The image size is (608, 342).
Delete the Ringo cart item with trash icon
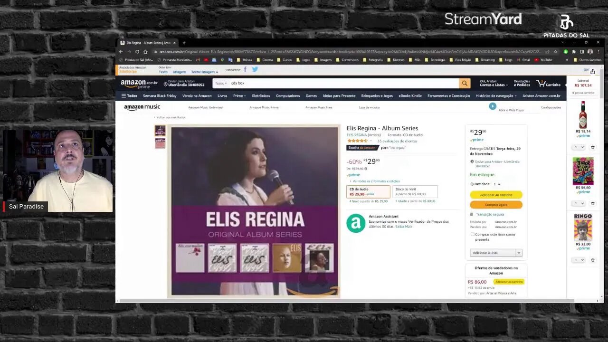(x=592, y=260)
